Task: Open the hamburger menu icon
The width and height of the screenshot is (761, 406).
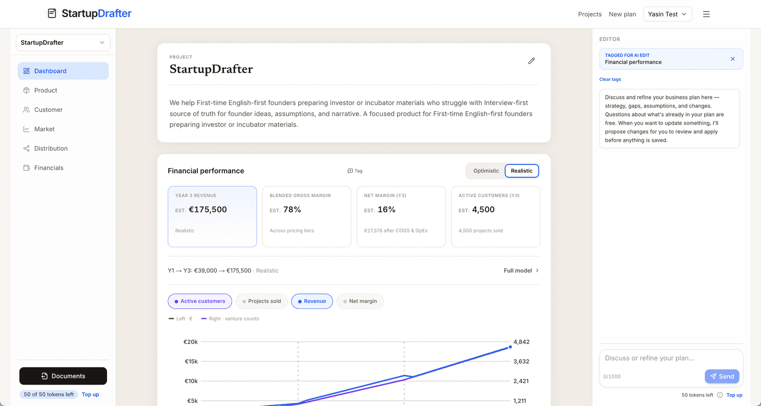Action: [x=706, y=14]
